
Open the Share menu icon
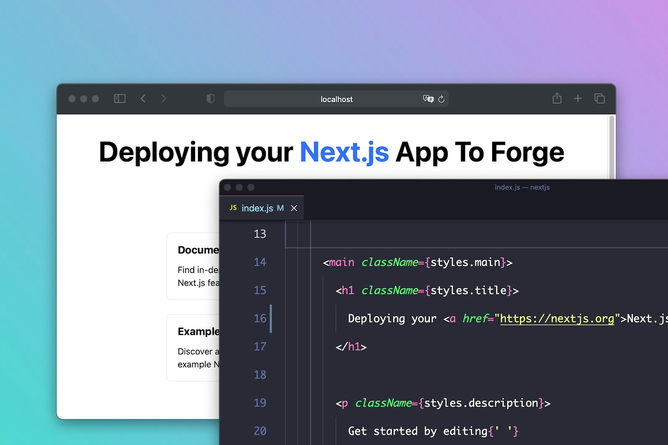(x=557, y=98)
